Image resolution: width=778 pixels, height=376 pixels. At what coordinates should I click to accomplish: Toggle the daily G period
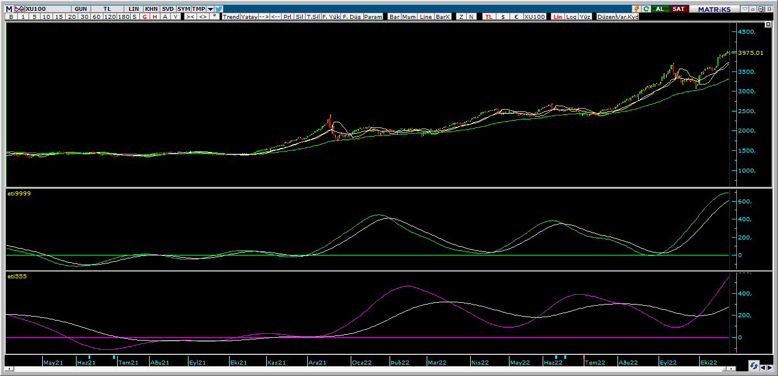[145, 17]
